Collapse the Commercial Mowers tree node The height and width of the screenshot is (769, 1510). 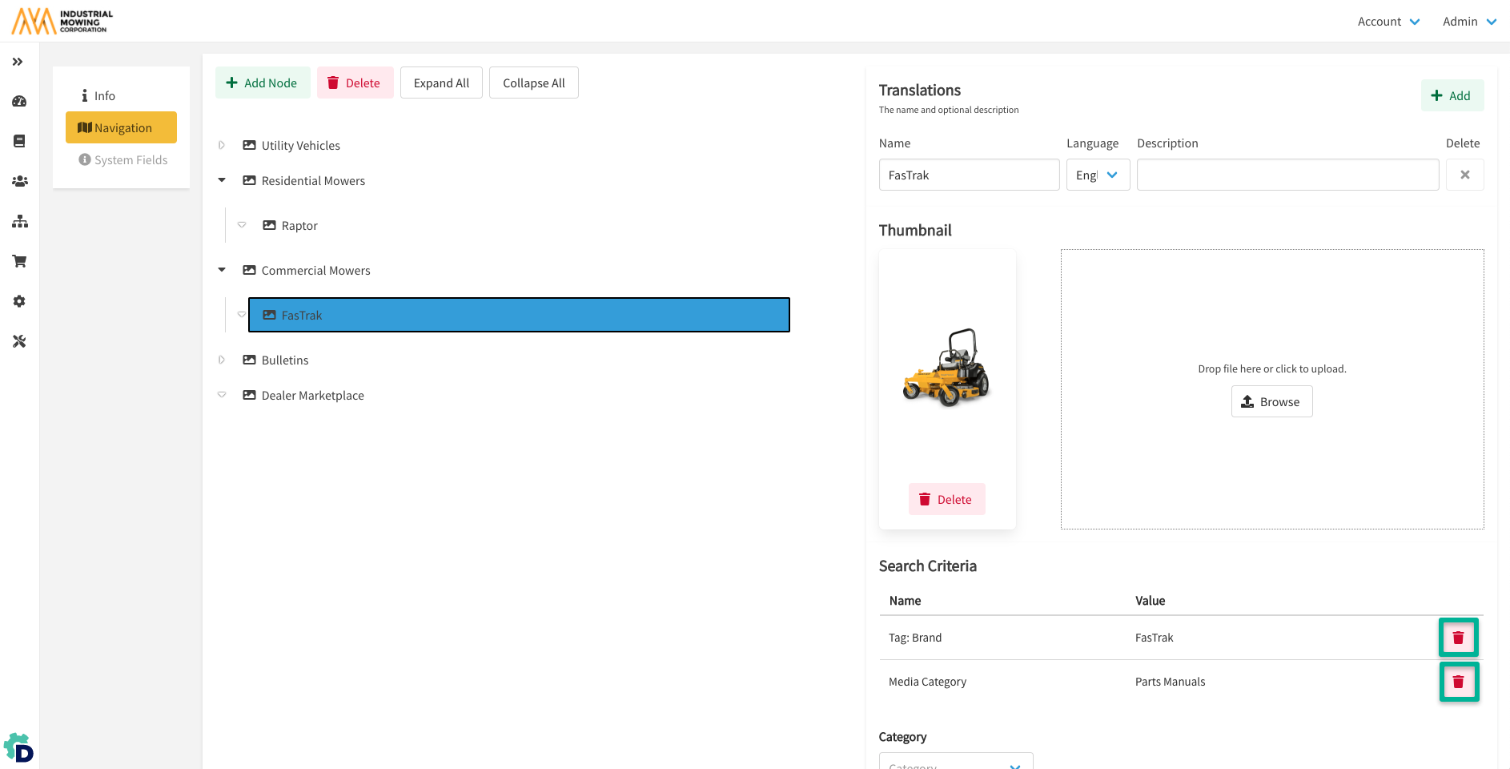pyautogui.click(x=222, y=270)
